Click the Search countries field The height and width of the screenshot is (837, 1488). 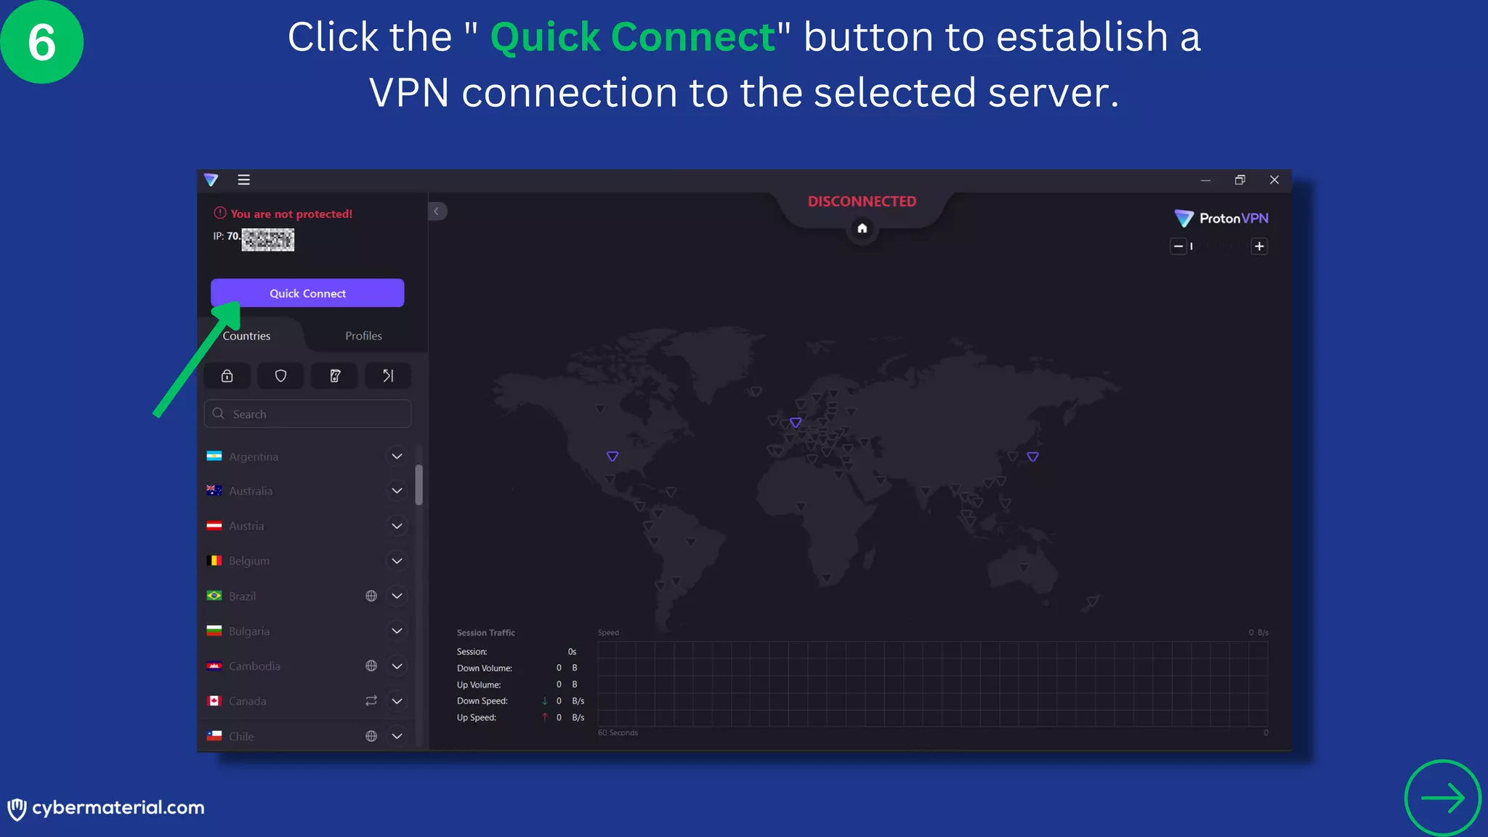coord(307,413)
